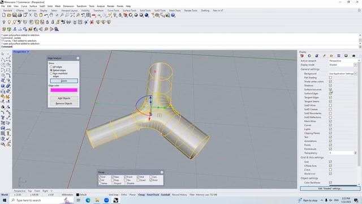Toggle Ortho in the status bar
Viewport: 362px width, 204px height.
[124, 195]
